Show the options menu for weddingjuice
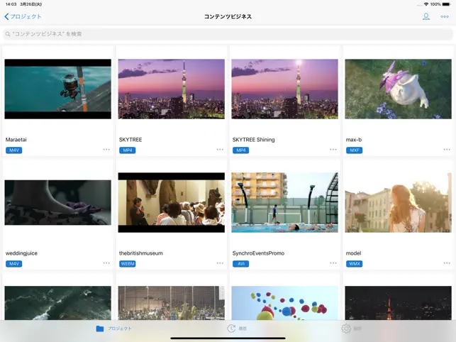The height and width of the screenshot is (342, 456). 106,263
